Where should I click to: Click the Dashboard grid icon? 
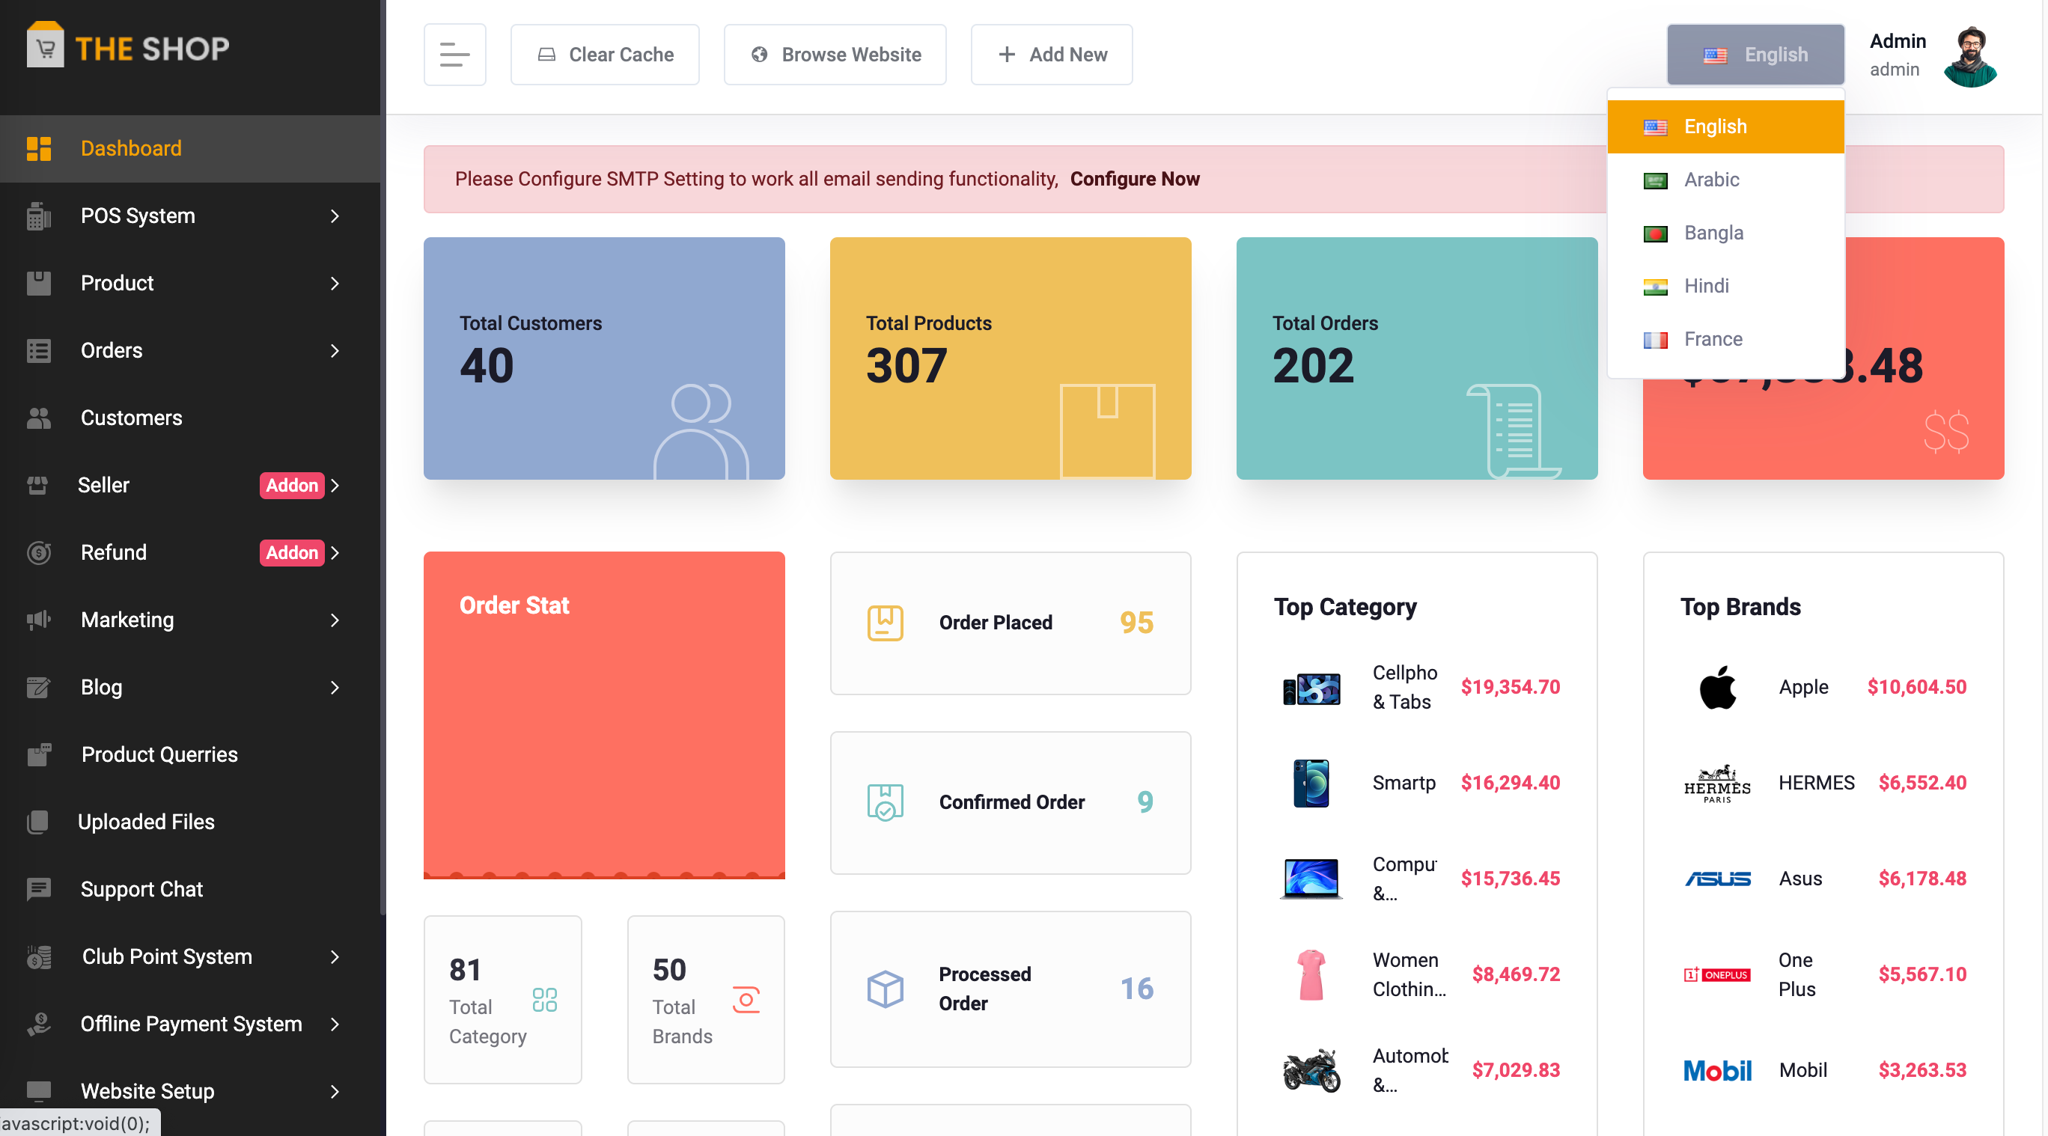[x=38, y=149]
